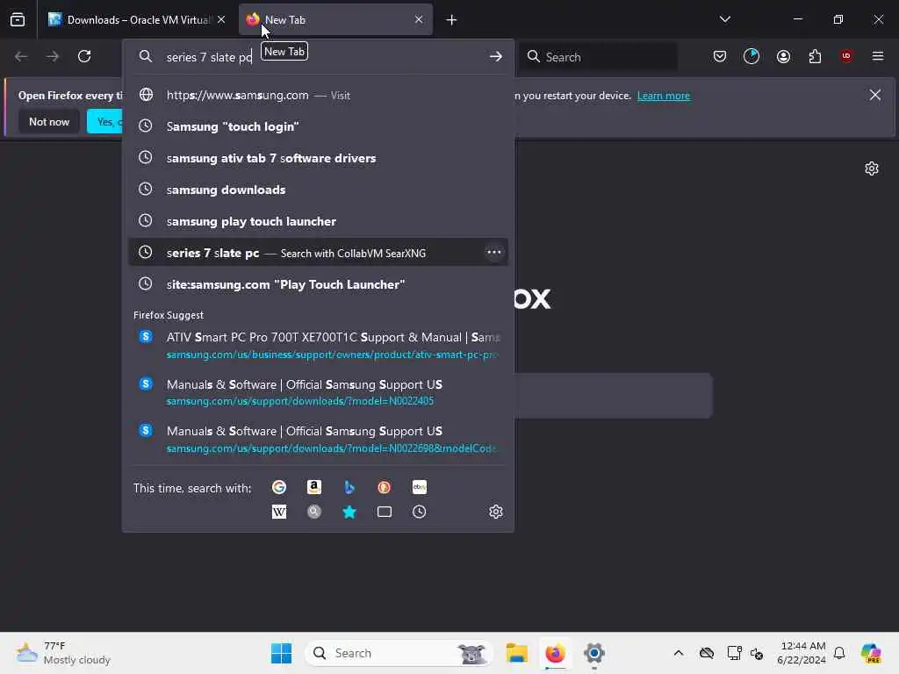Open the Learn more link
This screenshot has height=674, width=899.
664,96
